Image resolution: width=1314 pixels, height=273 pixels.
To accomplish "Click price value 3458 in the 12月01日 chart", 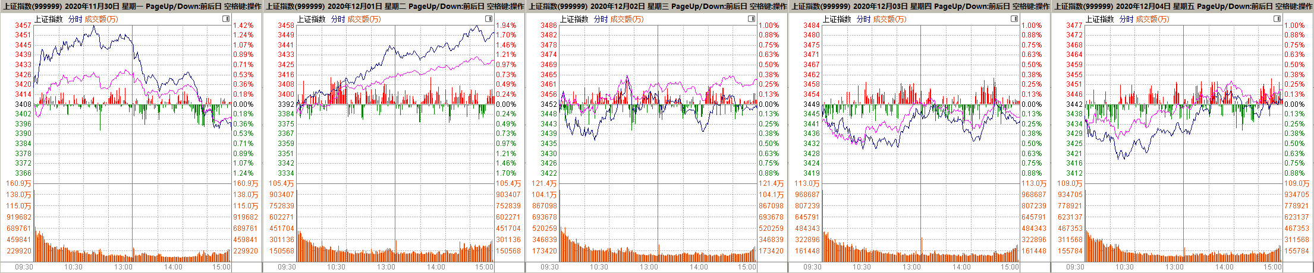I will (286, 26).
